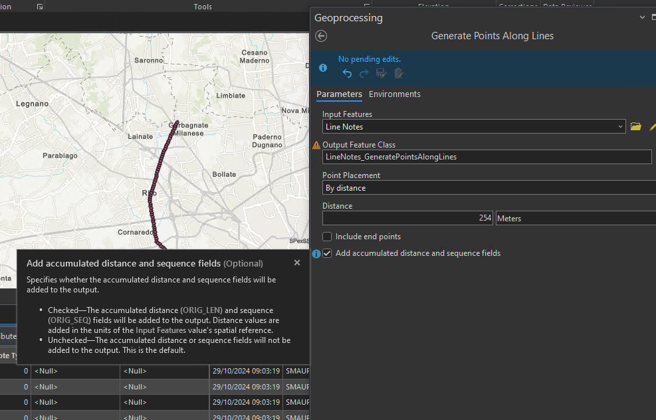Image resolution: width=656 pixels, height=420 pixels.
Task: Switch to the Environments tab
Action: 395,94
